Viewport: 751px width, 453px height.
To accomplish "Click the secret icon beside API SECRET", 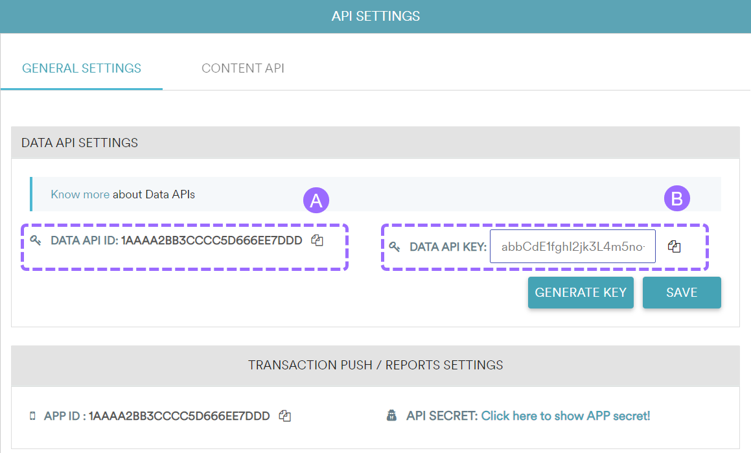I will click(391, 416).
